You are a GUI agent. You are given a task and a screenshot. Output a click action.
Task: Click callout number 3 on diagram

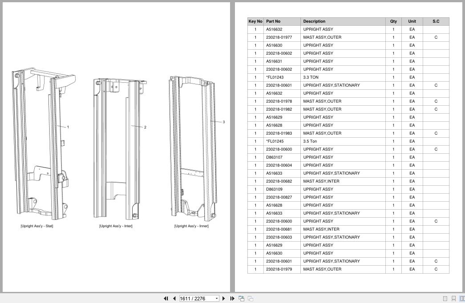[x=224, y=122]
